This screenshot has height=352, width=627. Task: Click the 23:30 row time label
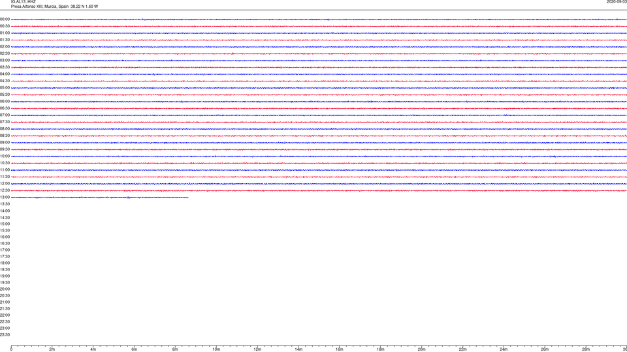[x=5, y=335]
